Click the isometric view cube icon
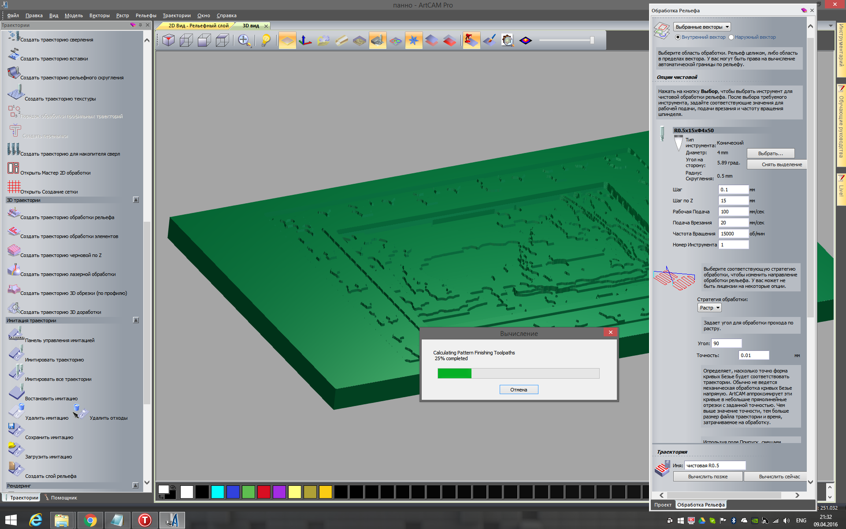Viewport: 846px width, 529px height. pyautogui.click(x=168, y=41)
